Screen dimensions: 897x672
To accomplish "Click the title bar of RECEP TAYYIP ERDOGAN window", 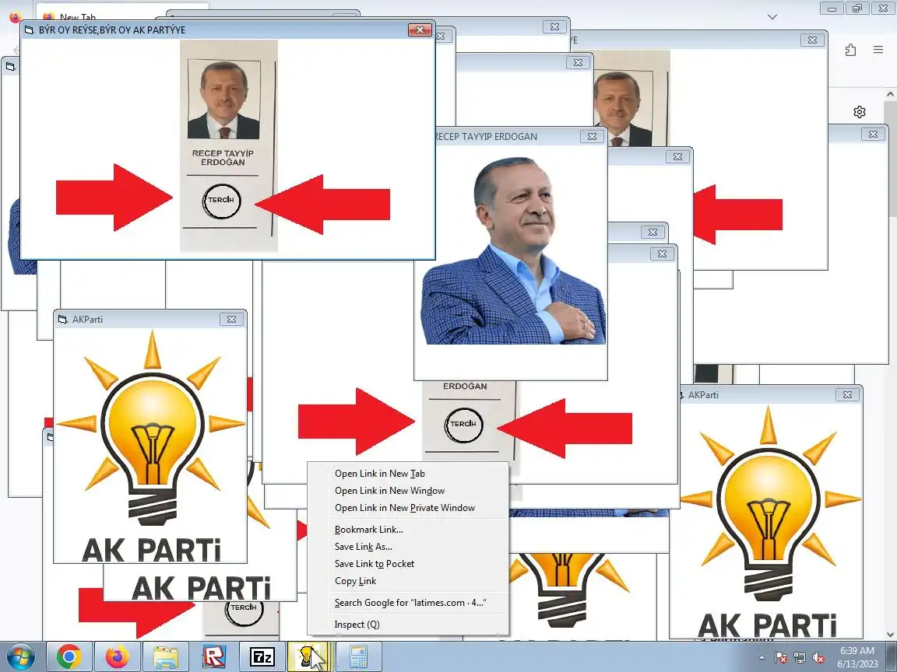I will coord(507,137).
